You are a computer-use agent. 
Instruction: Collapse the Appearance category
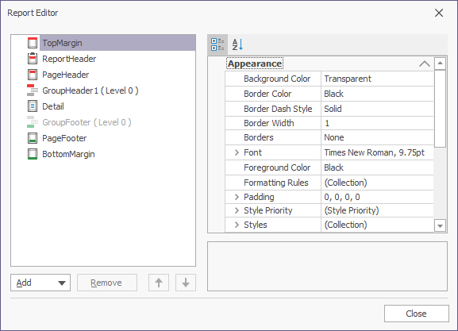coord(425,64)
